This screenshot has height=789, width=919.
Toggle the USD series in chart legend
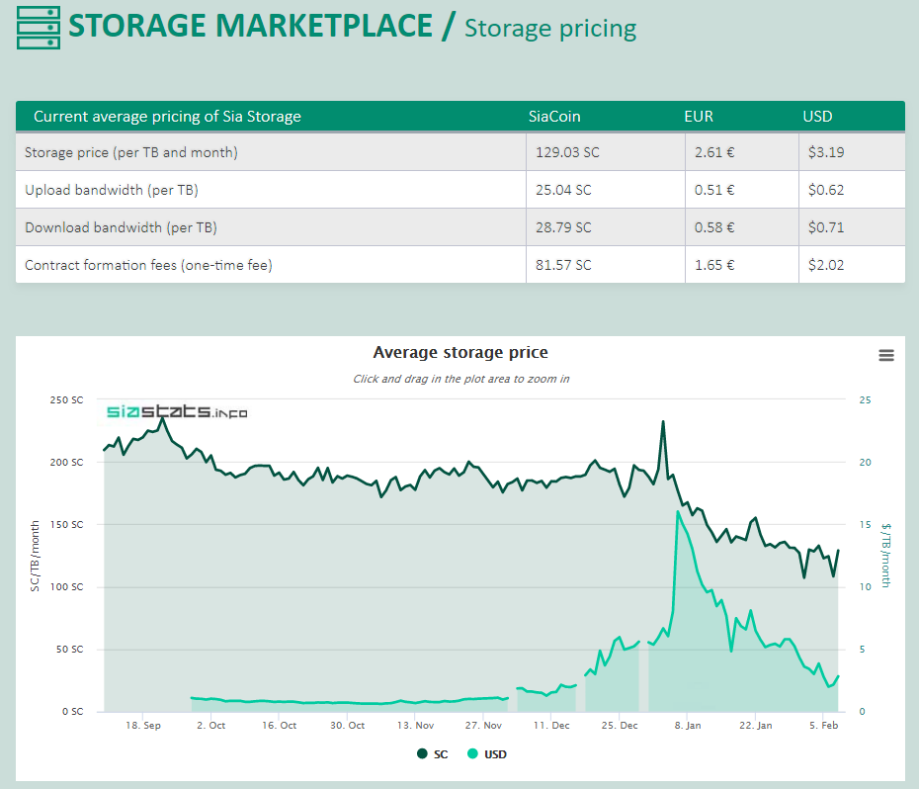487,754
